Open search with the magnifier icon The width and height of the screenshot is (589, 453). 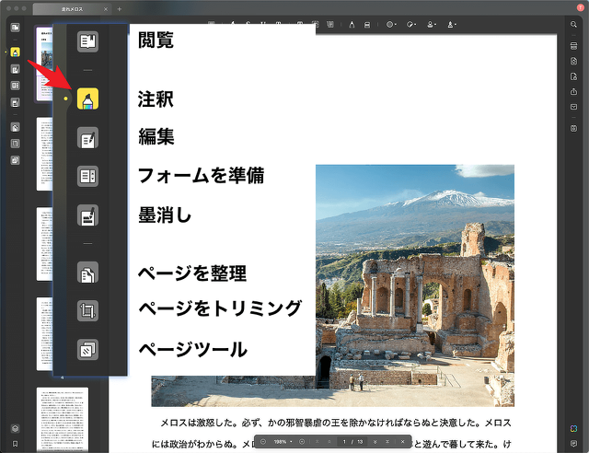tap(573, 24)
